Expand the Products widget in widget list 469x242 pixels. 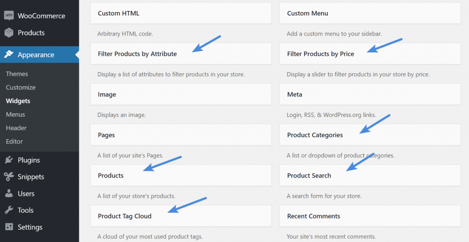pyautogui.click(x=181, y=175)
